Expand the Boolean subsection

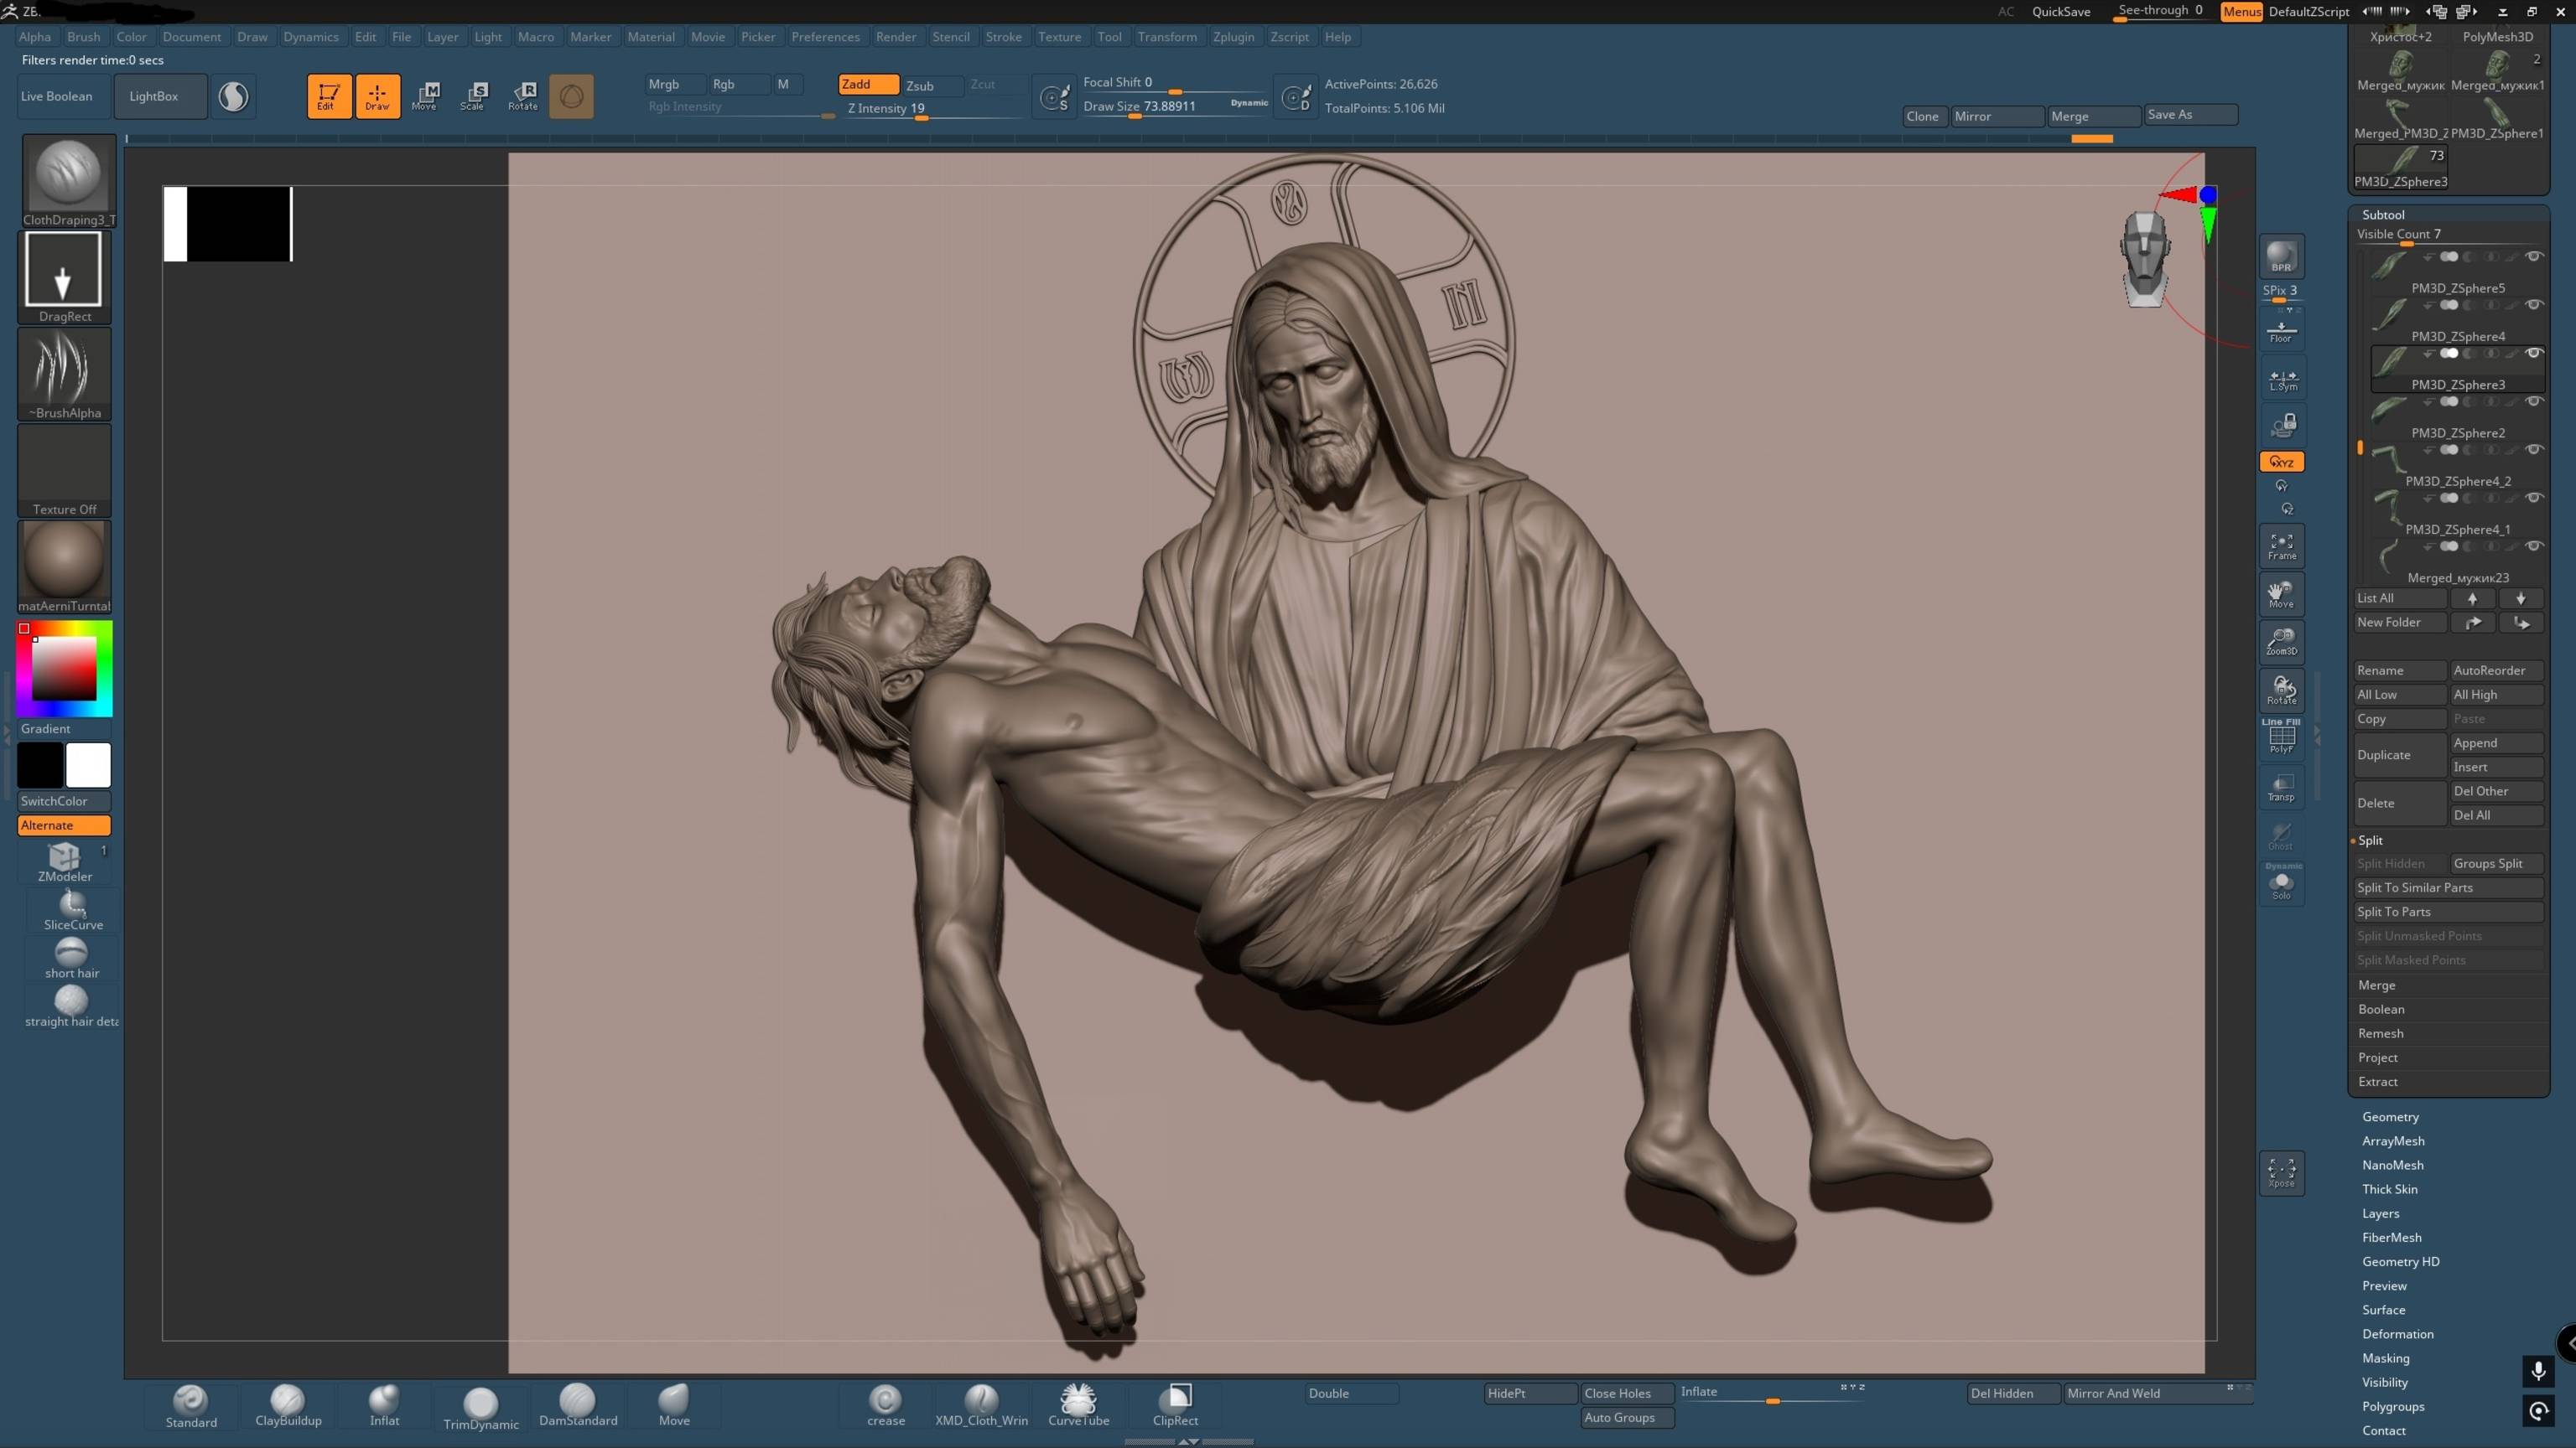2381,1009
